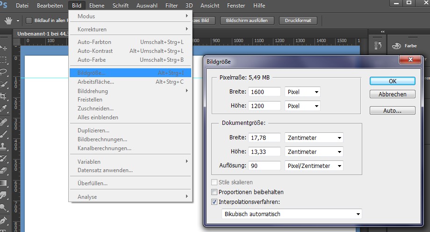The image size is (430, 232).
Task: Select the Smudge finger tool
Action: point(3,195)
